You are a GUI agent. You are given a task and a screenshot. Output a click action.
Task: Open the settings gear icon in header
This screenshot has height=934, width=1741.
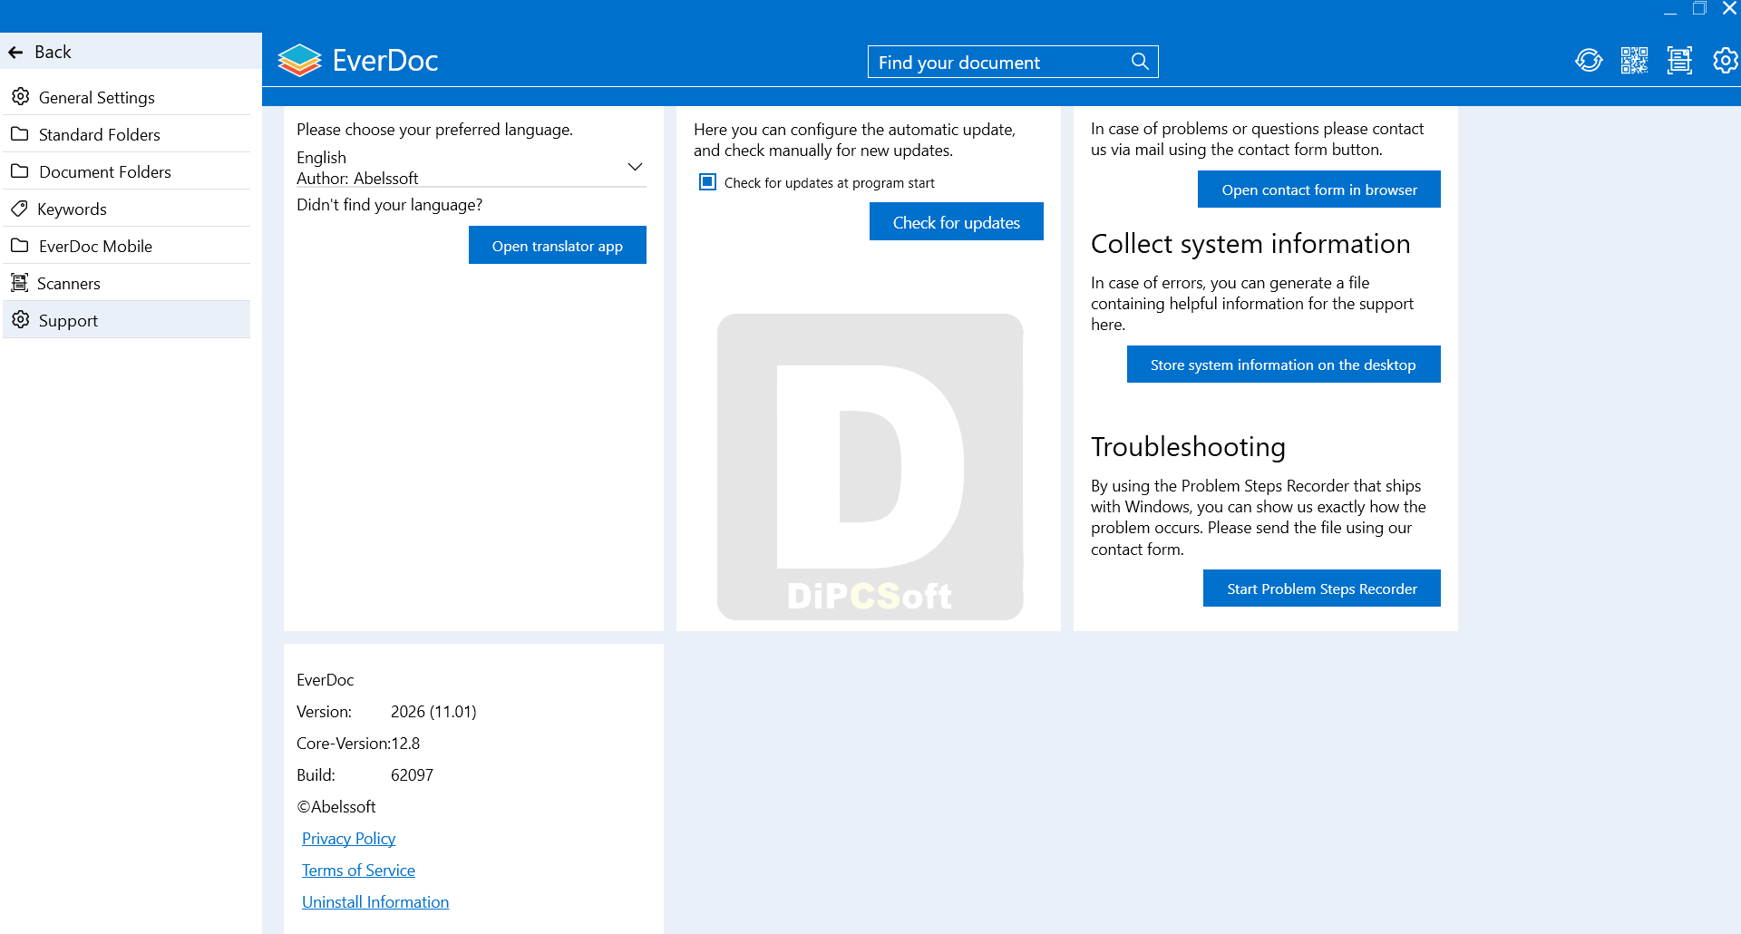(1725, 61)
